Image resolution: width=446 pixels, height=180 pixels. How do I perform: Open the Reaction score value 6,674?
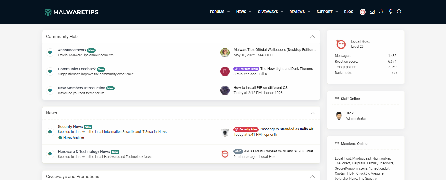click(x=392, y=62)
